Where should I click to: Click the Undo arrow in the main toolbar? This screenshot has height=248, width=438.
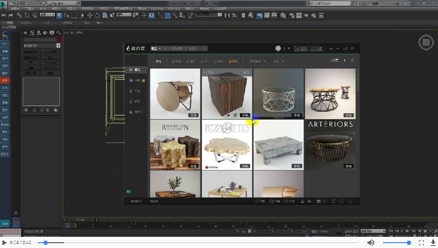pyautogui.click(x=3, y=16)
